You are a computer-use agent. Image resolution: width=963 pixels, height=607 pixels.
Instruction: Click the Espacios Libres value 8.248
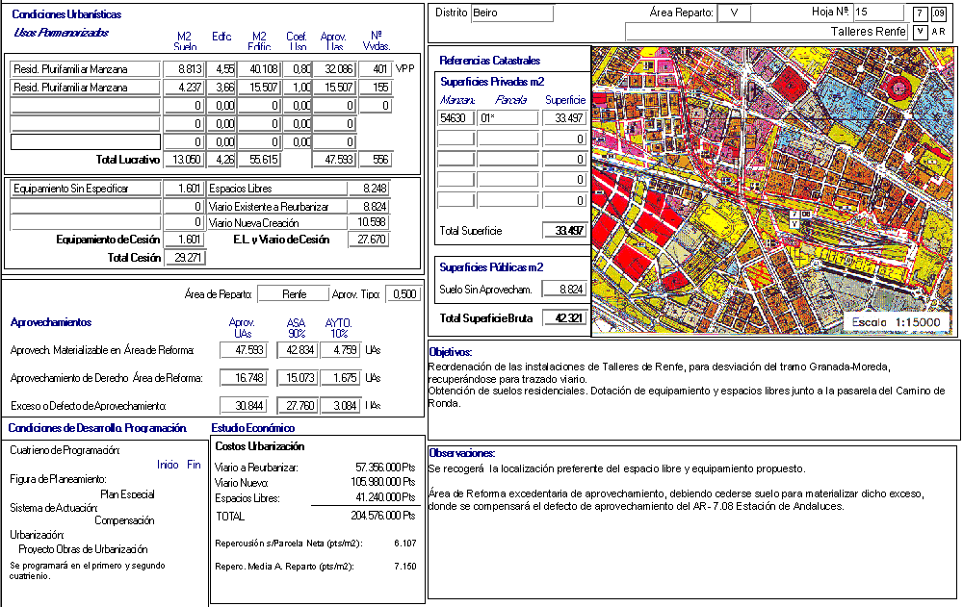click(x=368, y=189)
